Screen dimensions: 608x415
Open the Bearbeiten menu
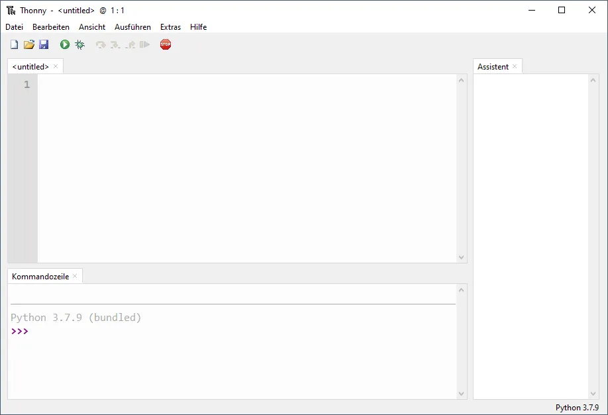click(x=51, y=27)
